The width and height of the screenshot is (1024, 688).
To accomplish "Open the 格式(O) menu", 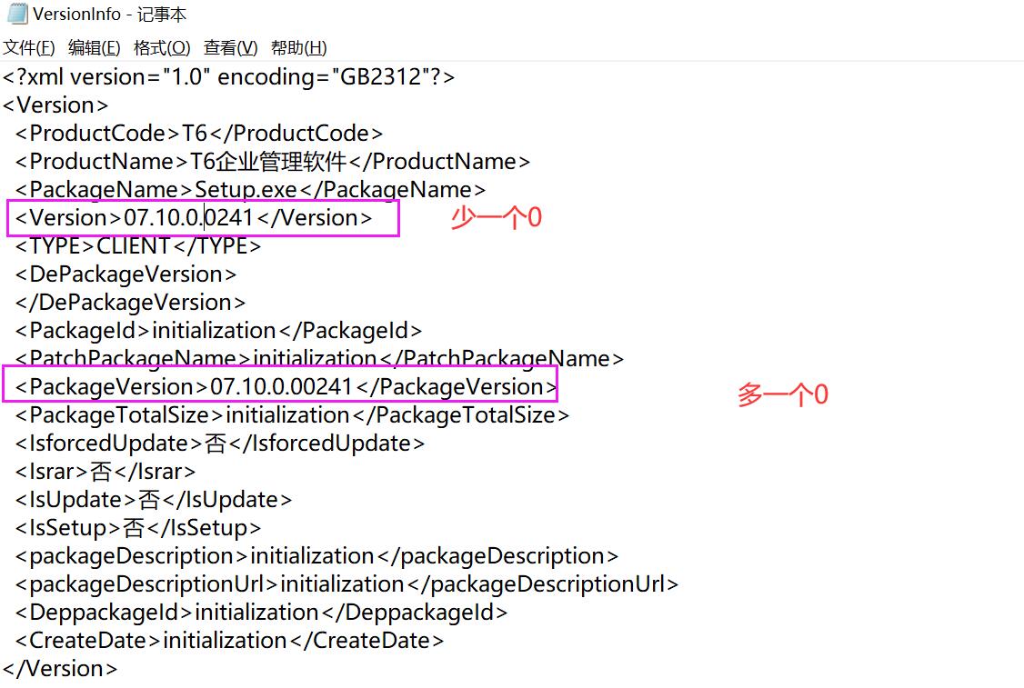I will [161, 47].
